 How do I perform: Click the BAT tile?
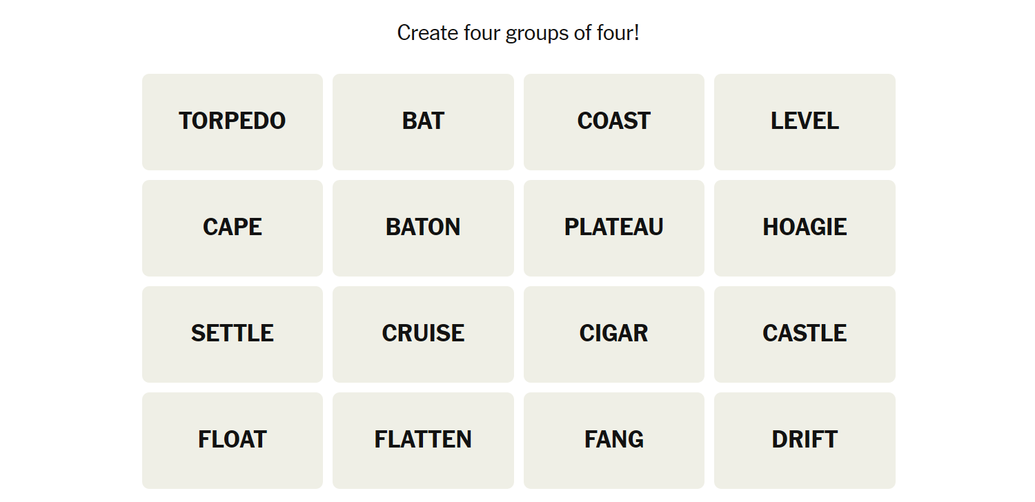coord(423,121)
